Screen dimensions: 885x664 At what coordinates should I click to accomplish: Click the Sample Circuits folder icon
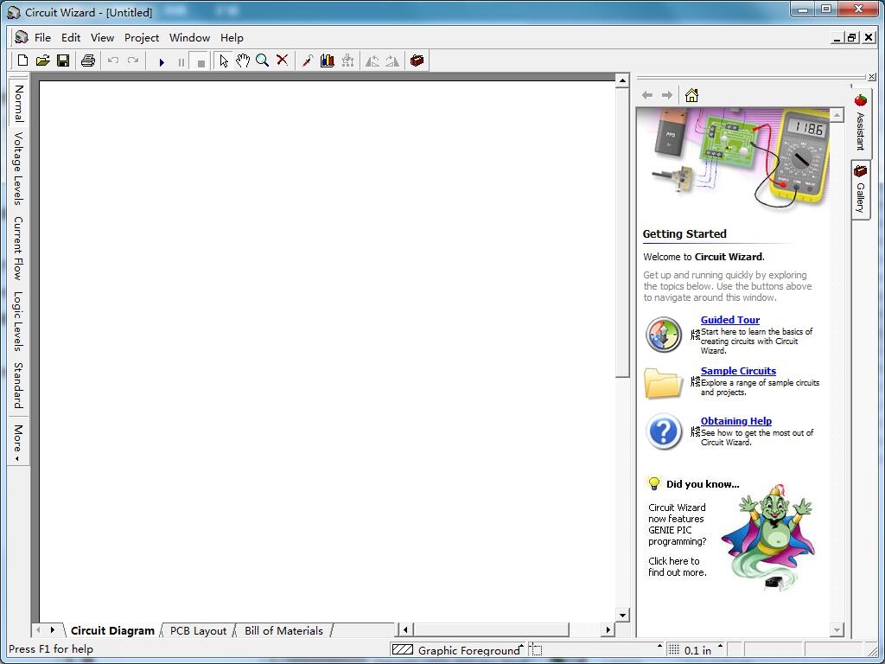click(664, 383)
